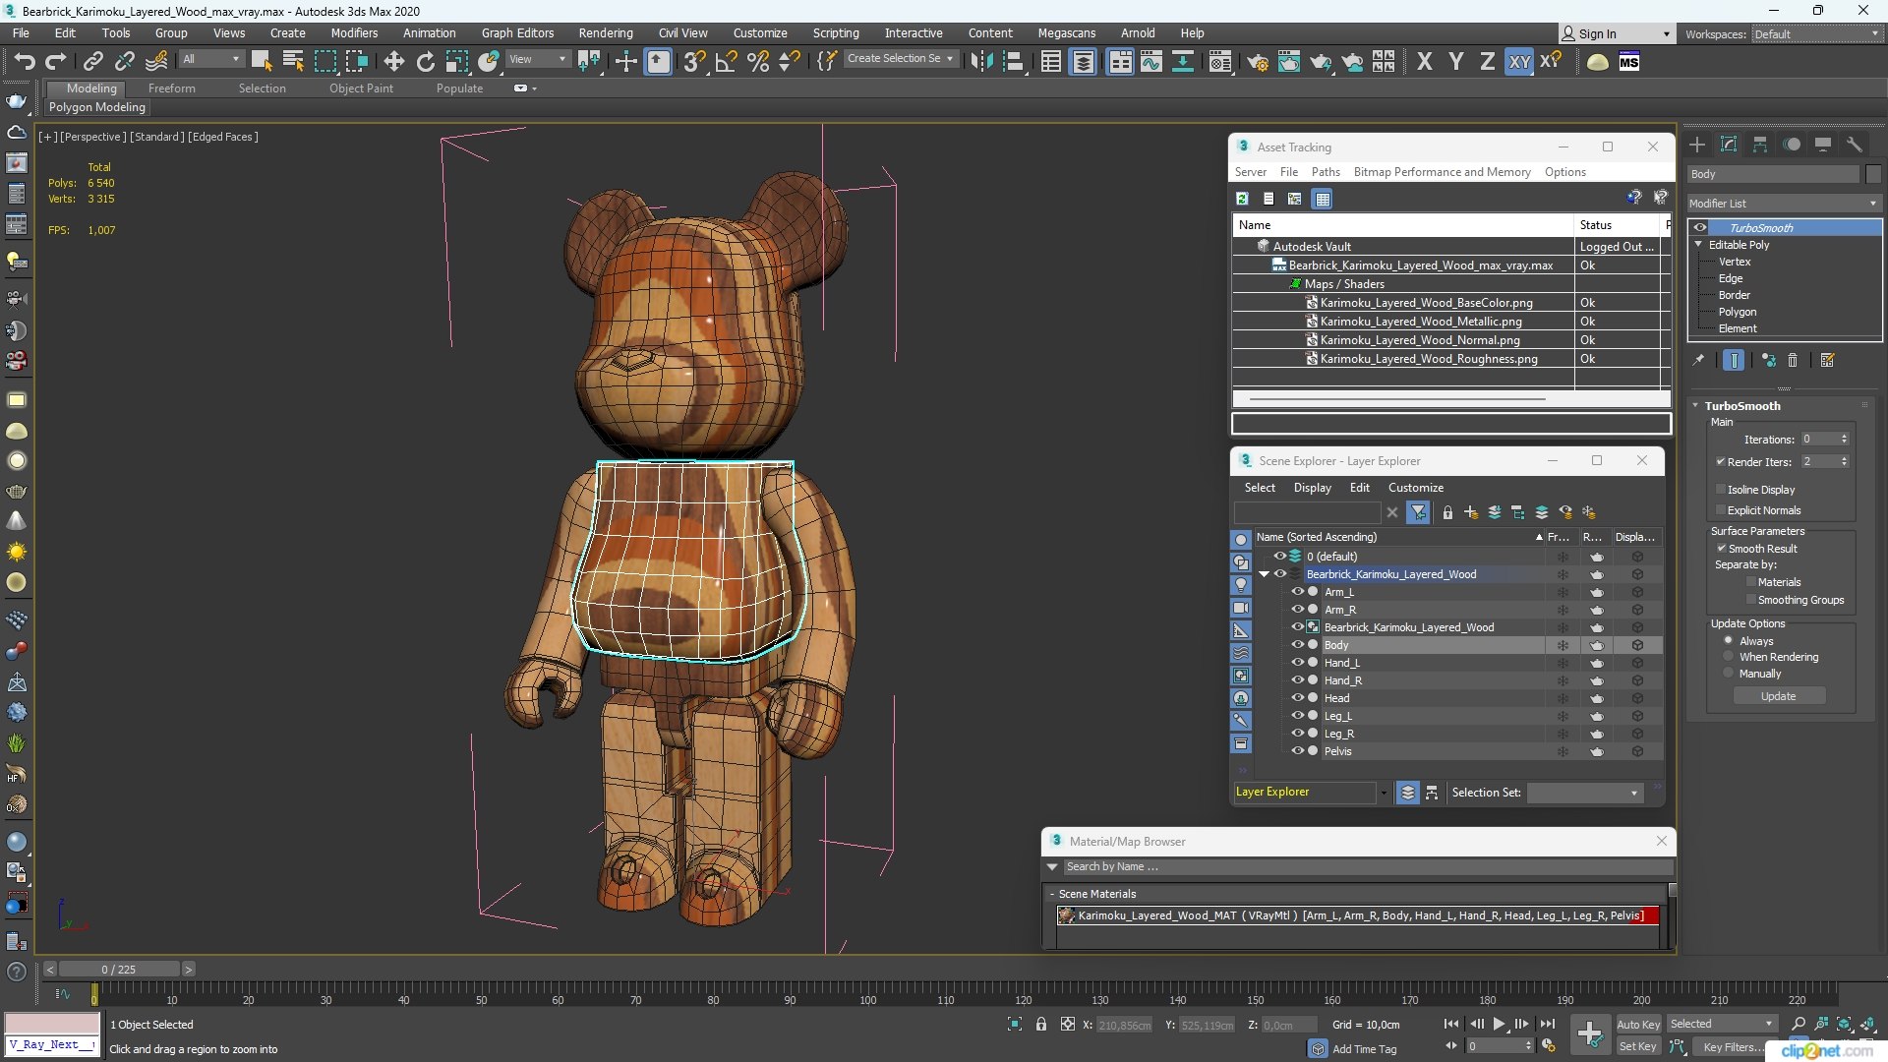The width and height of the screenshot is (1888, 1062).
Task: Open the Graph Editors menu
Action: (x=517, y=32)
